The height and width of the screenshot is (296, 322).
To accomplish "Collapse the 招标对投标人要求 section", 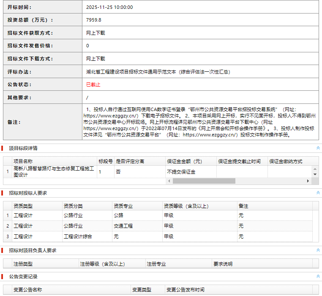I will click(318, 193).
